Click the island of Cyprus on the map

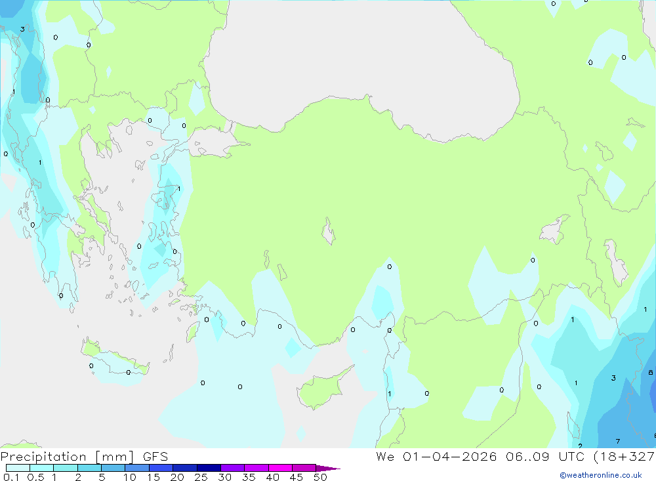point(323,389)
